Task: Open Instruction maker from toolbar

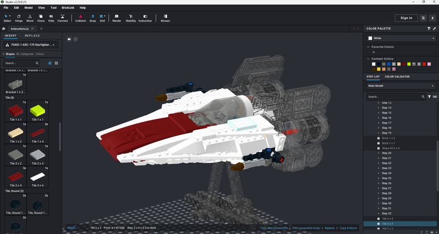Action: click(145, 18)
